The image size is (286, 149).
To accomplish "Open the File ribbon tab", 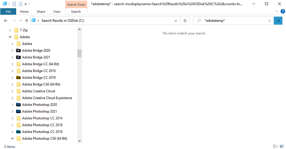I will (x=8, y=12).
